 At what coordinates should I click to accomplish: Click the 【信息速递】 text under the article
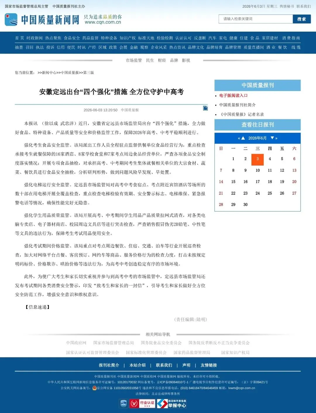coord(37,307)
